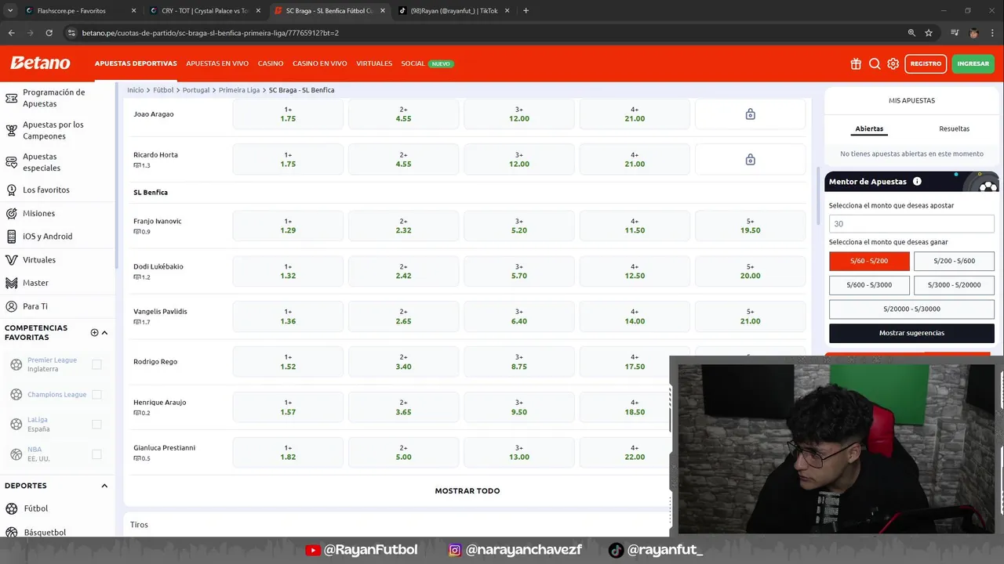
Task: Open Betano settings gear icon
Action: [x=893, y=63]
